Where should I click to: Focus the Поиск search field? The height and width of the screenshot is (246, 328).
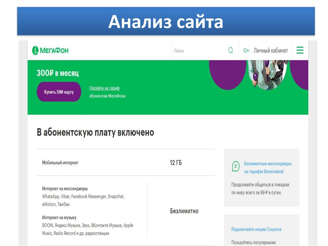click(205, 50)
